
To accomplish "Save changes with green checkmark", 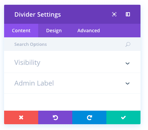I will (123, 117).
